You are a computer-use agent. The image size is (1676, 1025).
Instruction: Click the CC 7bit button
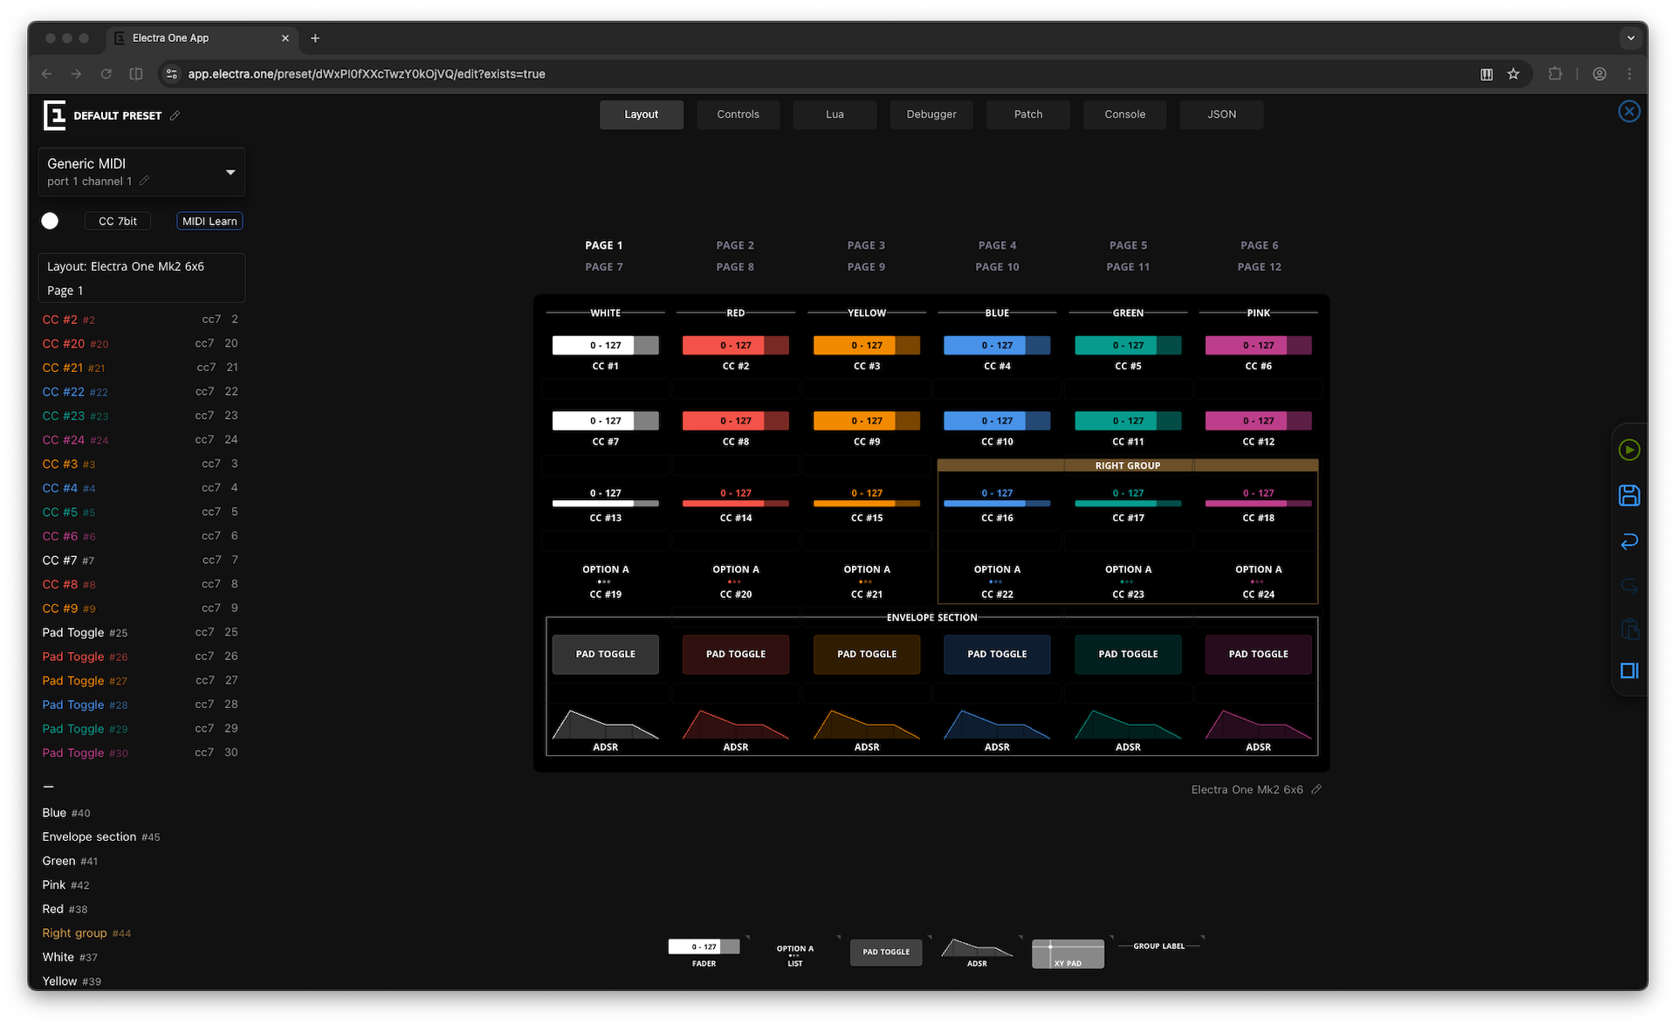118,221
